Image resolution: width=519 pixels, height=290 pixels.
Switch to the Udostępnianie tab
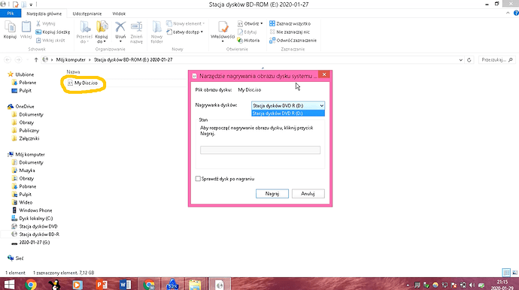tap(87, 14)
